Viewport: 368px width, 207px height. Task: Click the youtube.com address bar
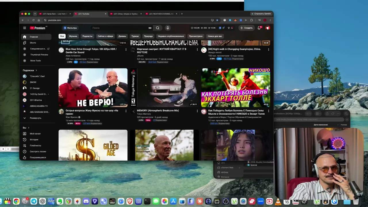tap(126, 20)
